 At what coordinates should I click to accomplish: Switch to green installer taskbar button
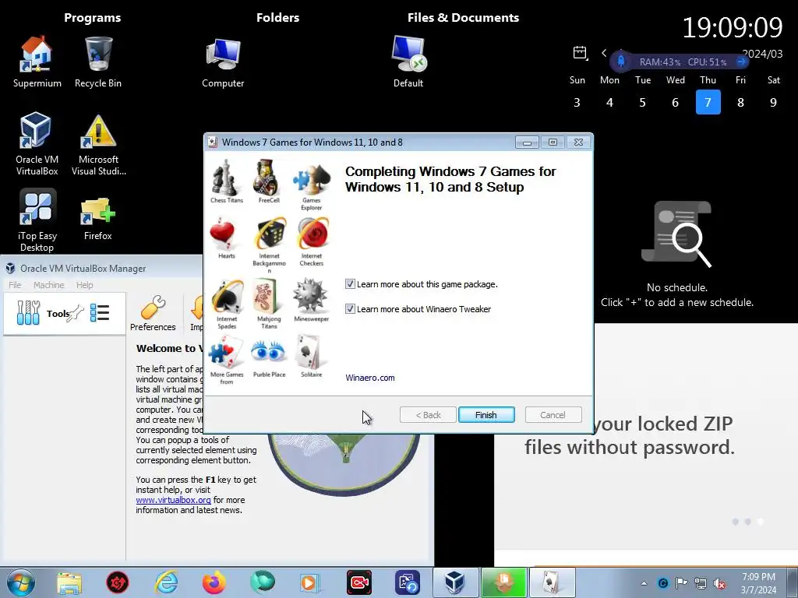pyautogui.click(x=504, y=582)
